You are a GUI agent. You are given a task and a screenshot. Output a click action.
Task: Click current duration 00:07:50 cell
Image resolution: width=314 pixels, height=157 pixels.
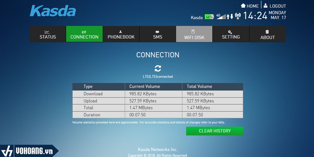[137, 115]
